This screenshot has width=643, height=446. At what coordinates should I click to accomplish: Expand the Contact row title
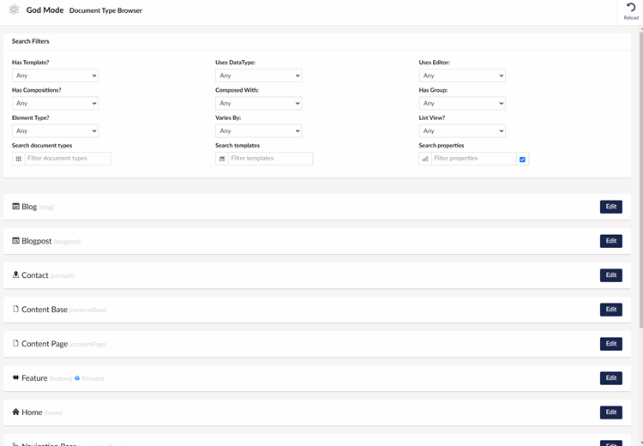pos(35,275)
